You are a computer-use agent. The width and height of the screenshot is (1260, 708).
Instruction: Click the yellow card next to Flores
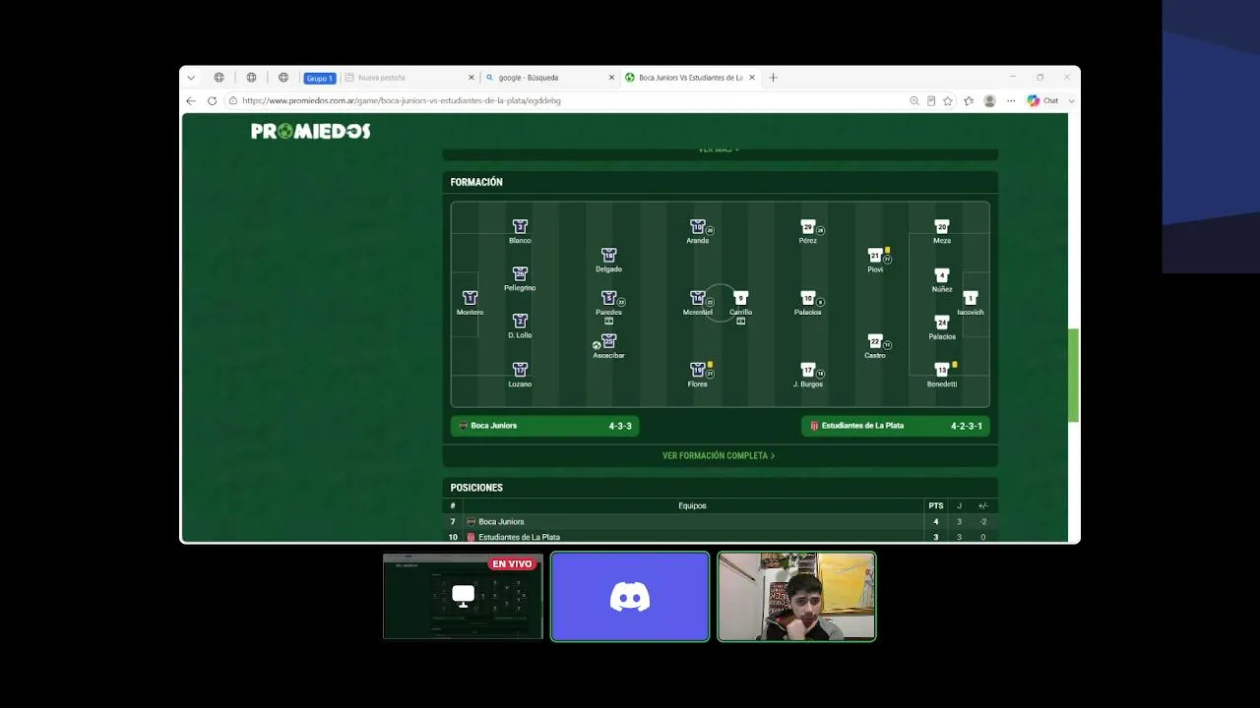(710, 365)
